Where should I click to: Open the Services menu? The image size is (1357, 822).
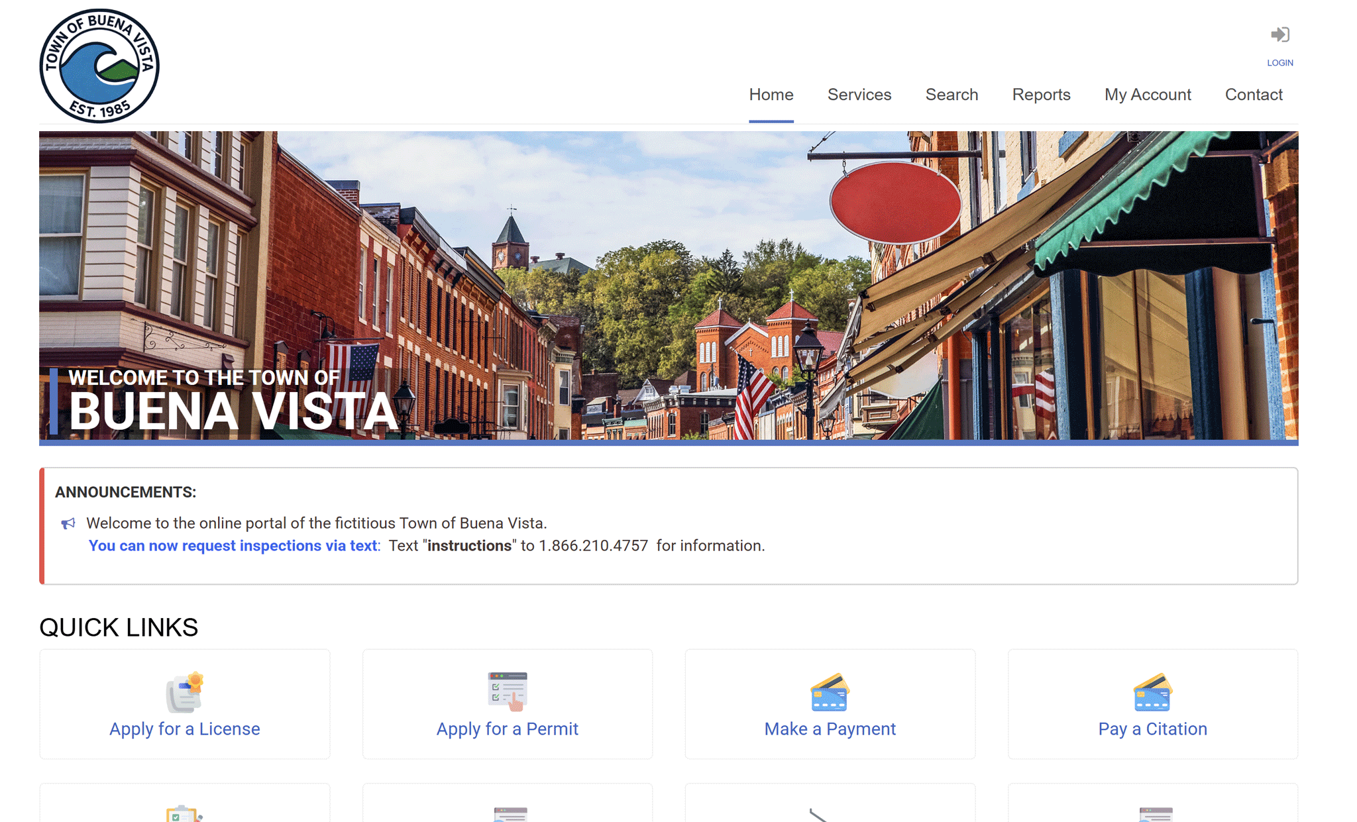coord(859,95)
